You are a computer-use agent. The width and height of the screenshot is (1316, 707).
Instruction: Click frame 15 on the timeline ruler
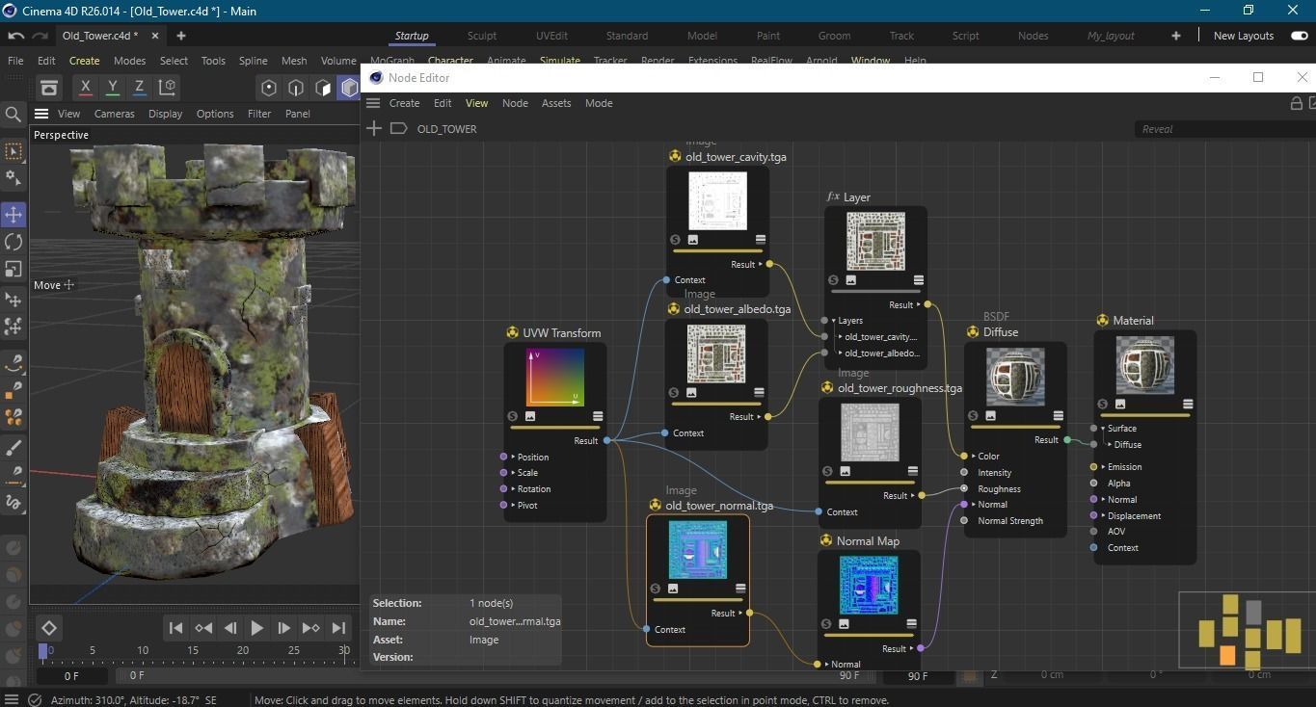pos(193,650)
